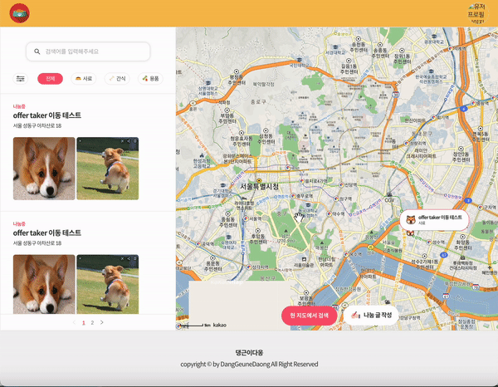
Task: Select the 전체 category chip
Action: click(x=50, y=79)
